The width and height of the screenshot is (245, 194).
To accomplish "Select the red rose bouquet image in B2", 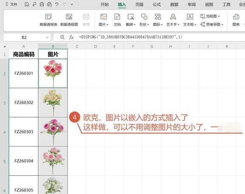I will (x=53, y=73).
